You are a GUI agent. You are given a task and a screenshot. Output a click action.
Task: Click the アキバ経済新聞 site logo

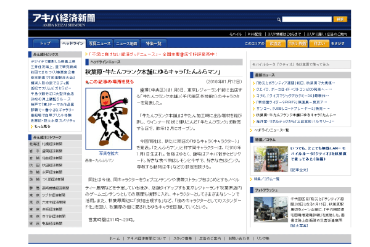point(64,19)
